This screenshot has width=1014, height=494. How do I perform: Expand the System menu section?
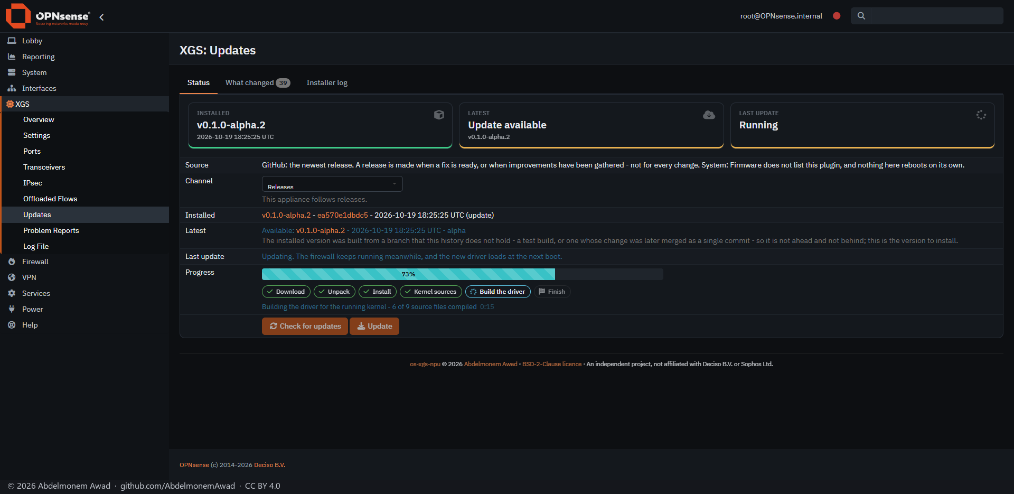[x=84, y=72]
